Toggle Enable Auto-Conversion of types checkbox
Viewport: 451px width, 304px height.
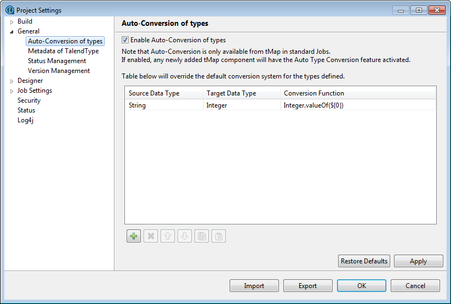tap(125, 40)
